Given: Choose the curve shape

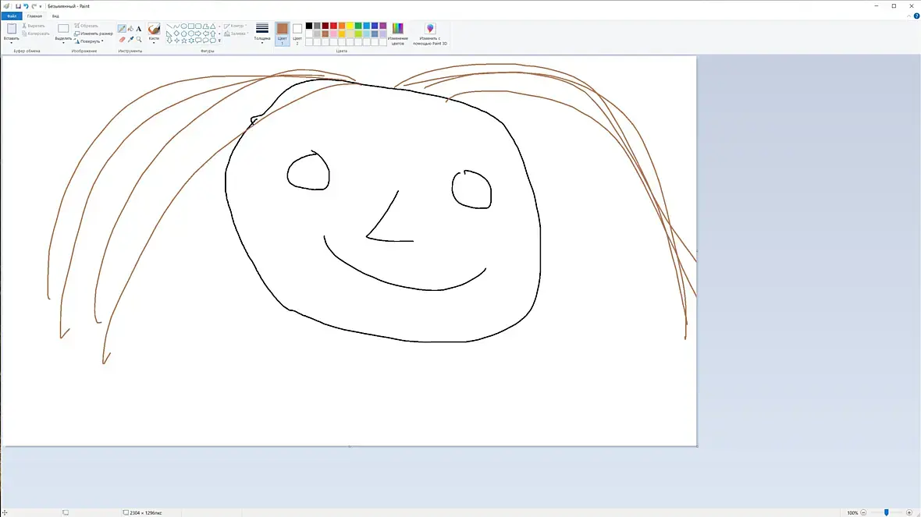Looking at the screenshot, I should coord(176,27).
